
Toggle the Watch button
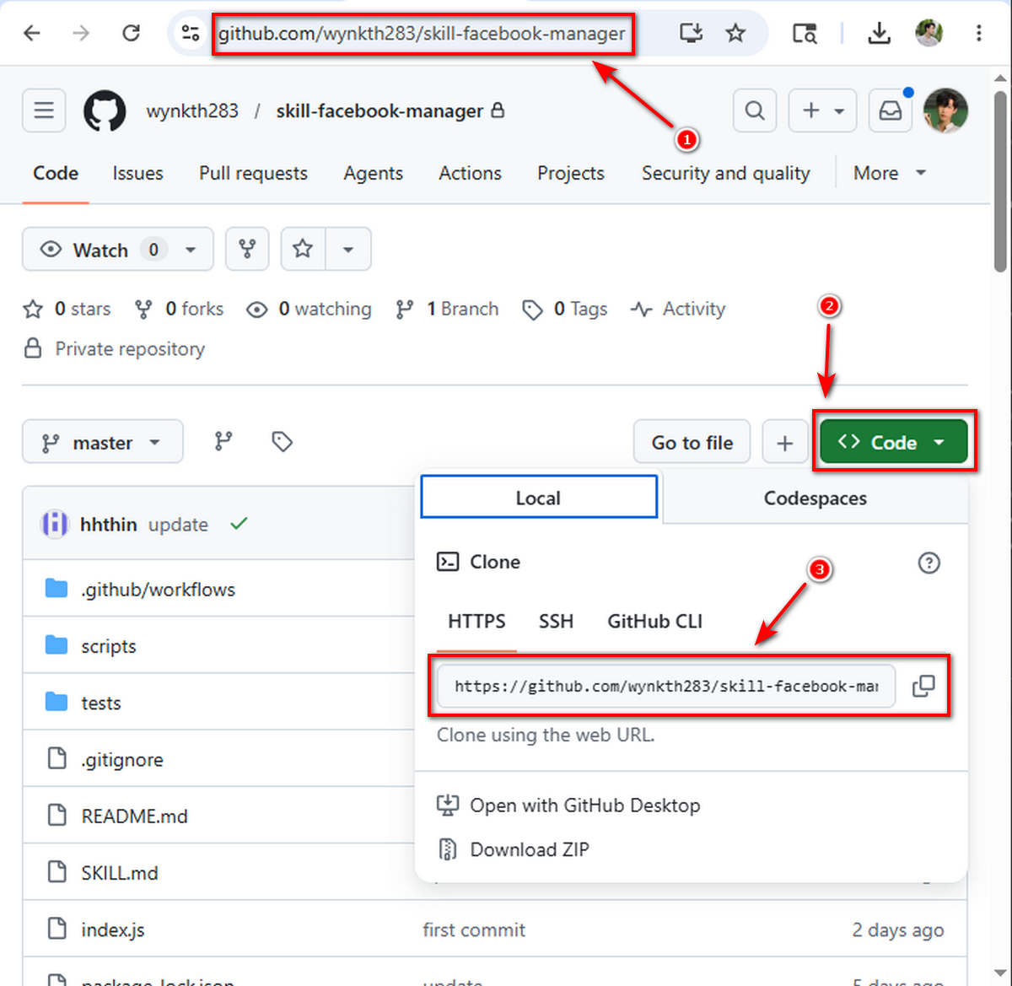[x=100, y=250]
